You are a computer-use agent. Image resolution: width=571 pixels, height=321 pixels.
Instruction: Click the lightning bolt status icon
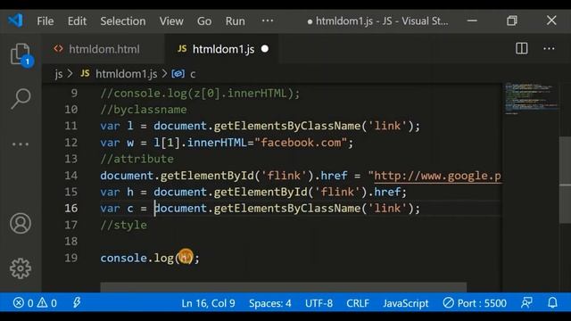77,303
